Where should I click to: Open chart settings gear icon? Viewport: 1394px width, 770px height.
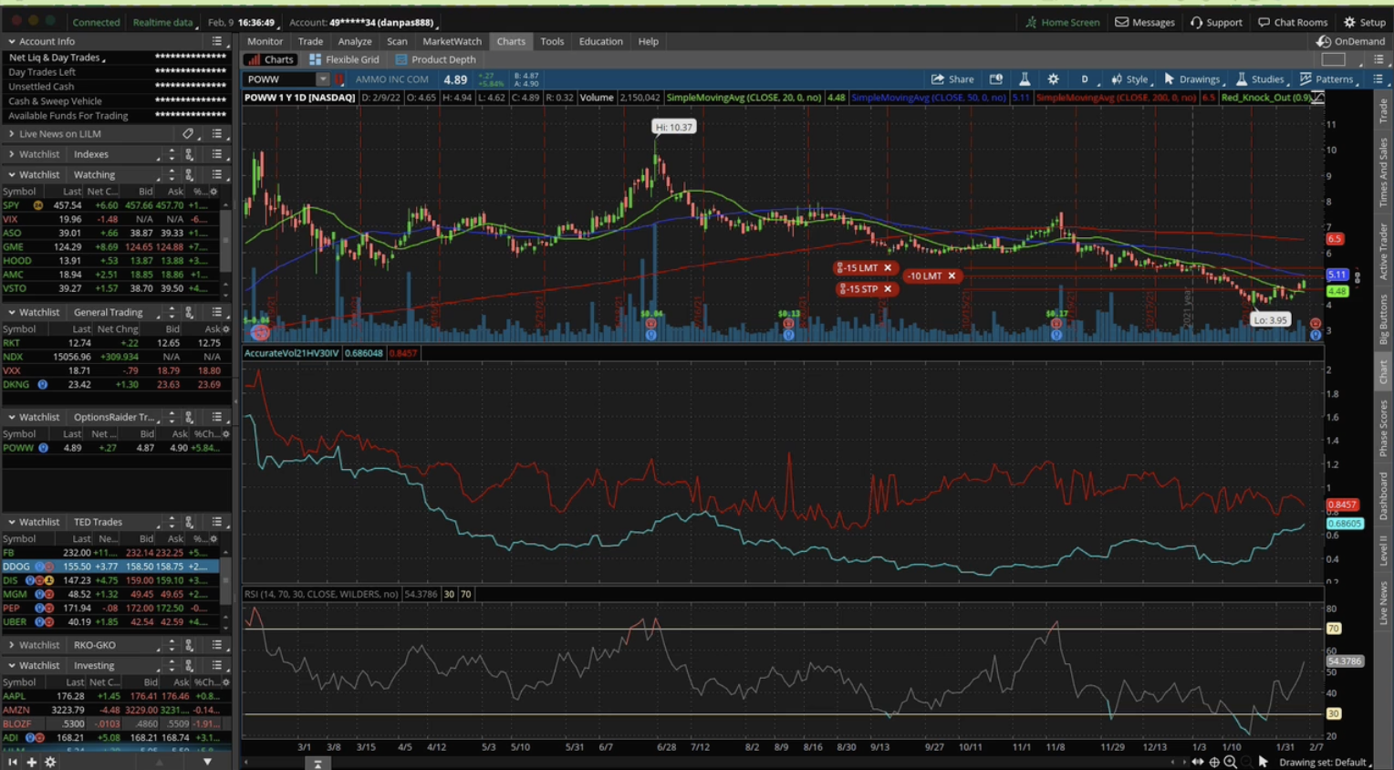point(1053,79)
